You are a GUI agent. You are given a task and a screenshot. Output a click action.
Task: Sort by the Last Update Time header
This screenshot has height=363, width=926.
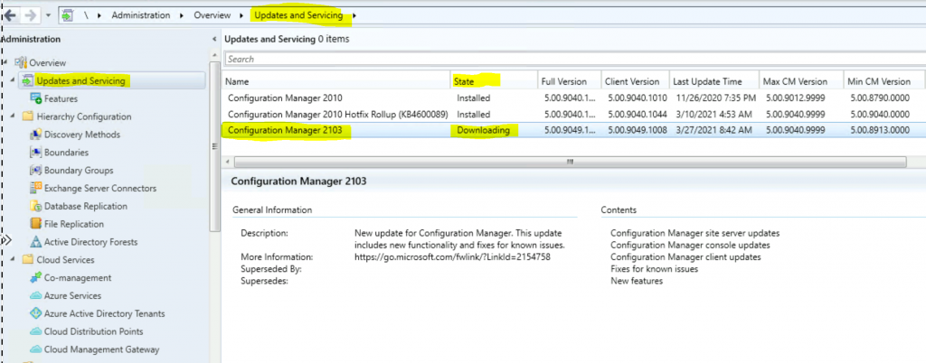pos(713,81)
